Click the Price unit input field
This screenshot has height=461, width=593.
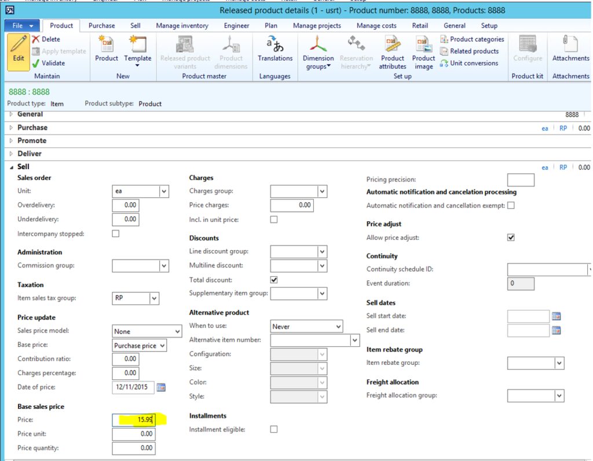coord(134,434)
